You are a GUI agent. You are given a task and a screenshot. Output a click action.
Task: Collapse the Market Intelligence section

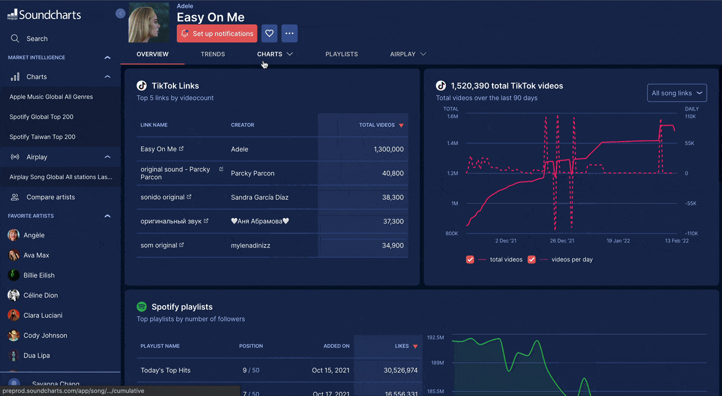click(x=107, y=58)
